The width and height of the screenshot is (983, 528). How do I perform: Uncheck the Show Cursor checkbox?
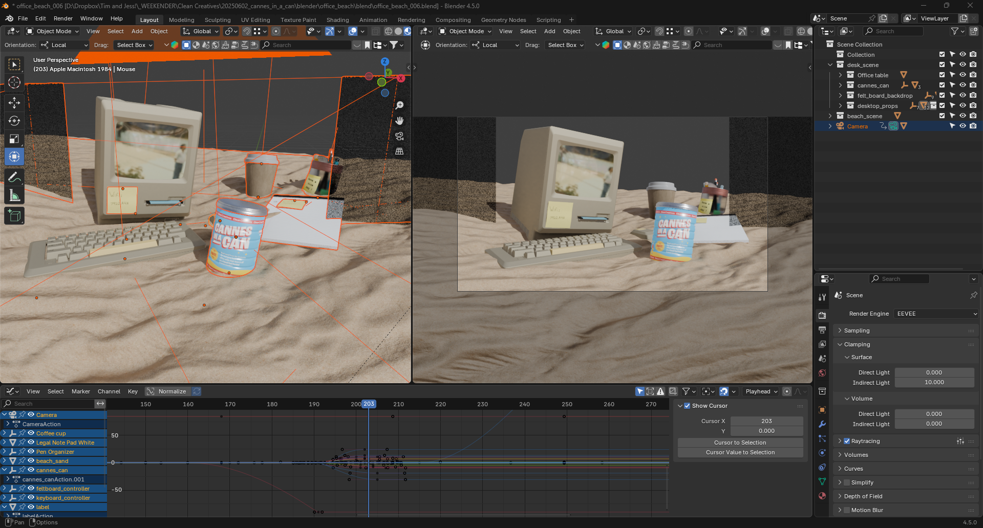point(687,406)
